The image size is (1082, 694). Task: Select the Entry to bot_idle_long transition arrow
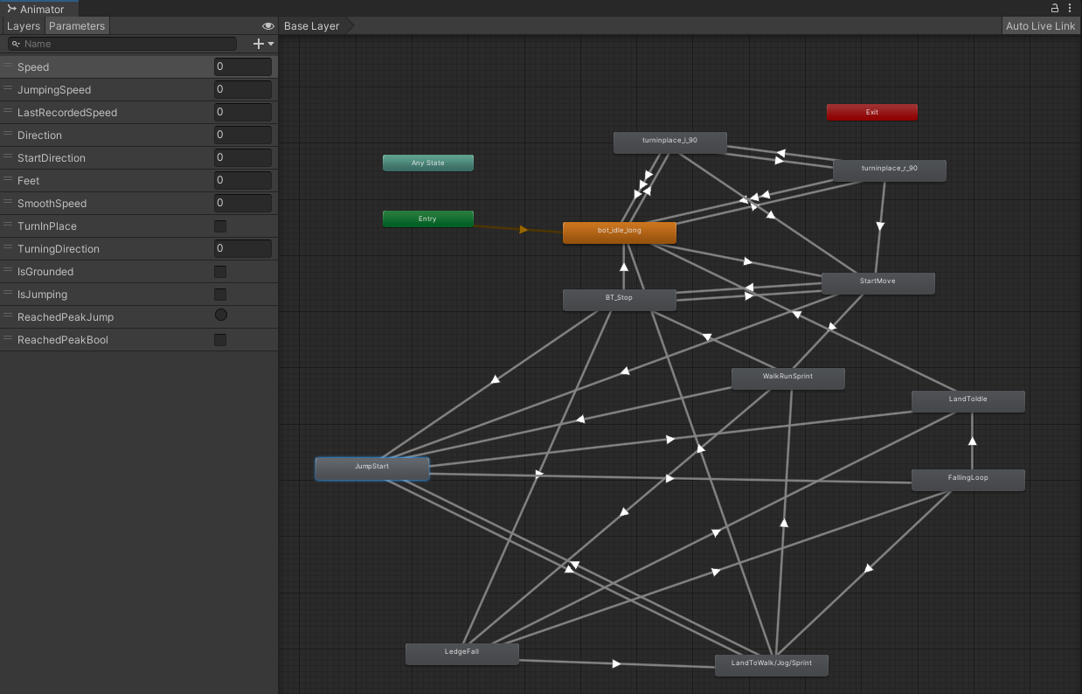click(x=524, y=230)
